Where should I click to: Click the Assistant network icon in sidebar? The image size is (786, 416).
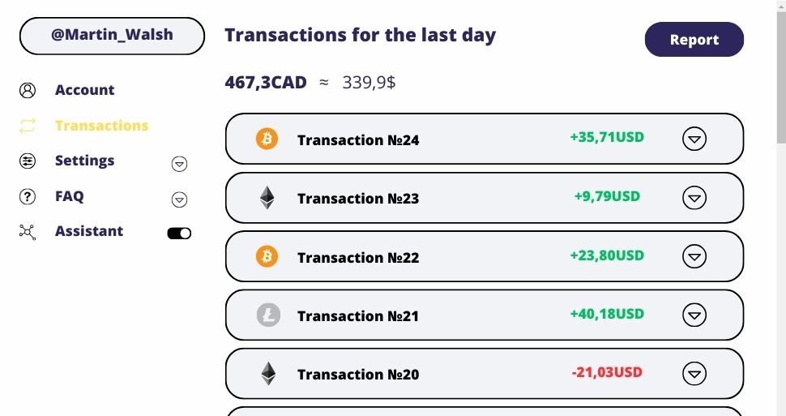28,232
